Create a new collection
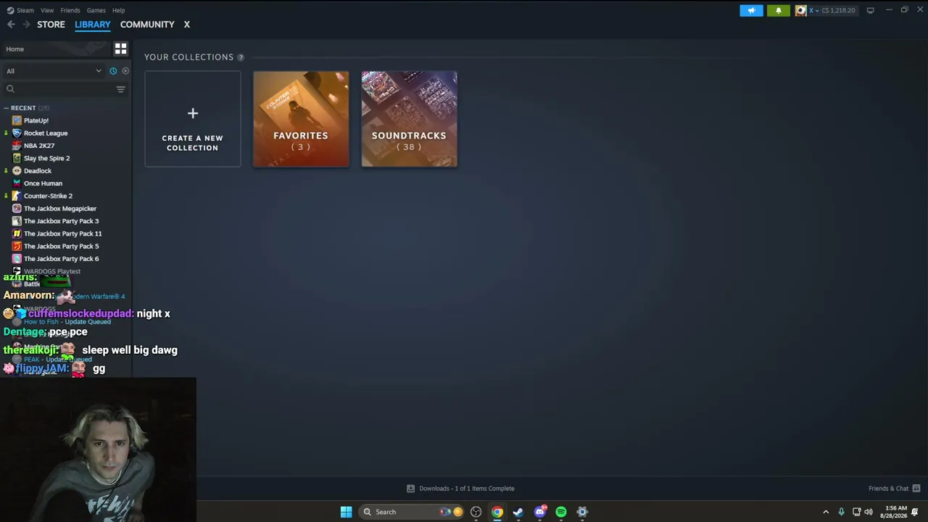Image resolution: width=928 pixels, height=522 pixels. pyautogui.click(x=192, y=119)
